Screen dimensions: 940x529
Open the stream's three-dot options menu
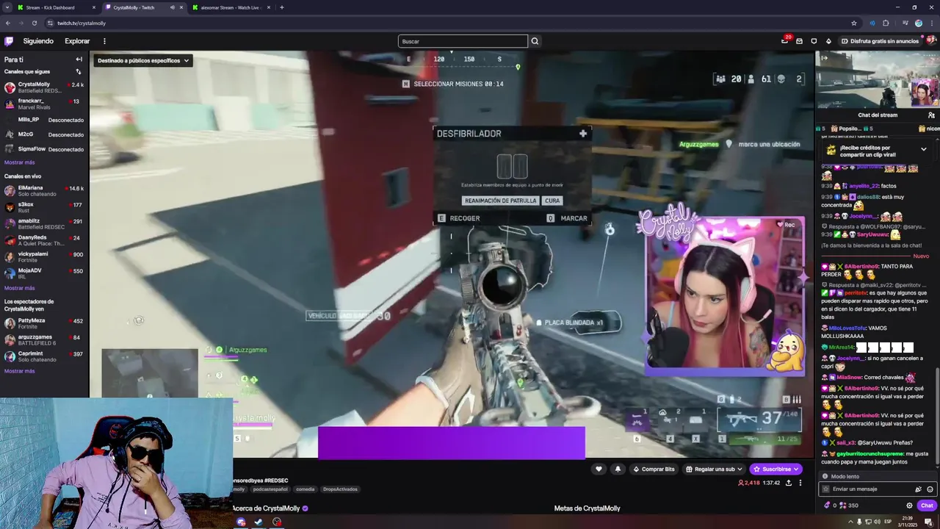[x=800, y=483]
